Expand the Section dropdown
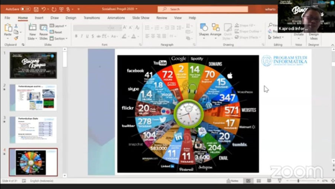 pos(58,38)
